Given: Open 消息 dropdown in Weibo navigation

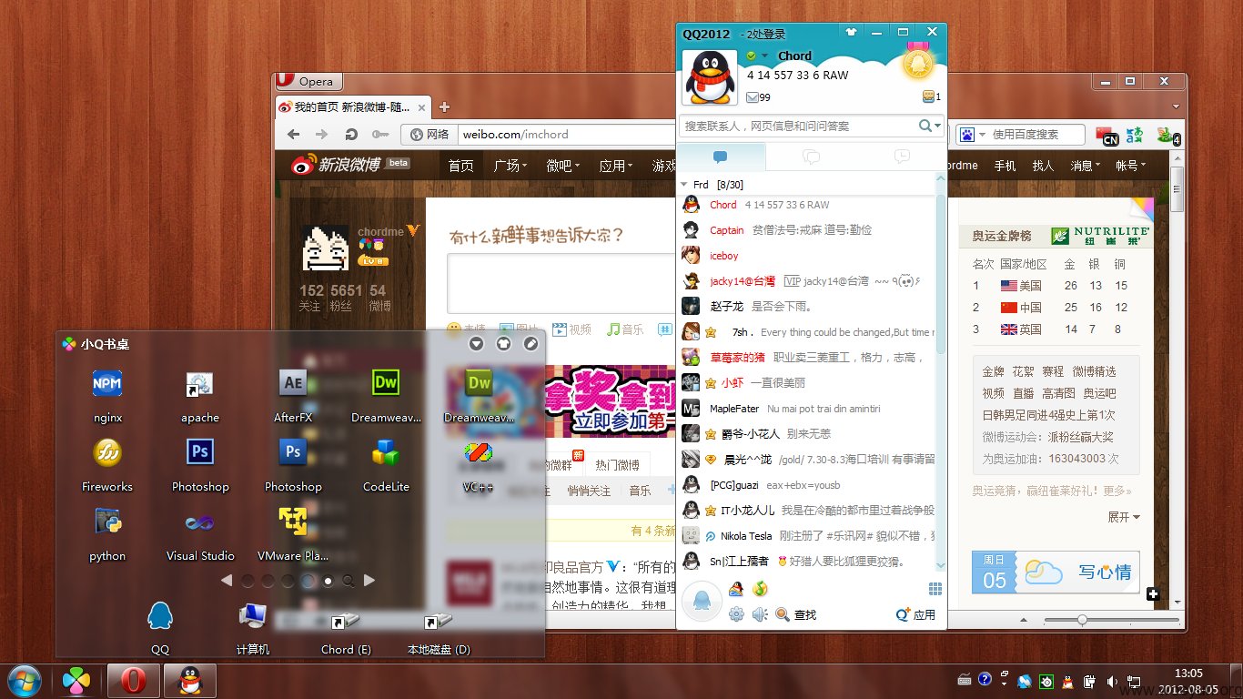Looking at the screenshot, I should coord(1085,166).
